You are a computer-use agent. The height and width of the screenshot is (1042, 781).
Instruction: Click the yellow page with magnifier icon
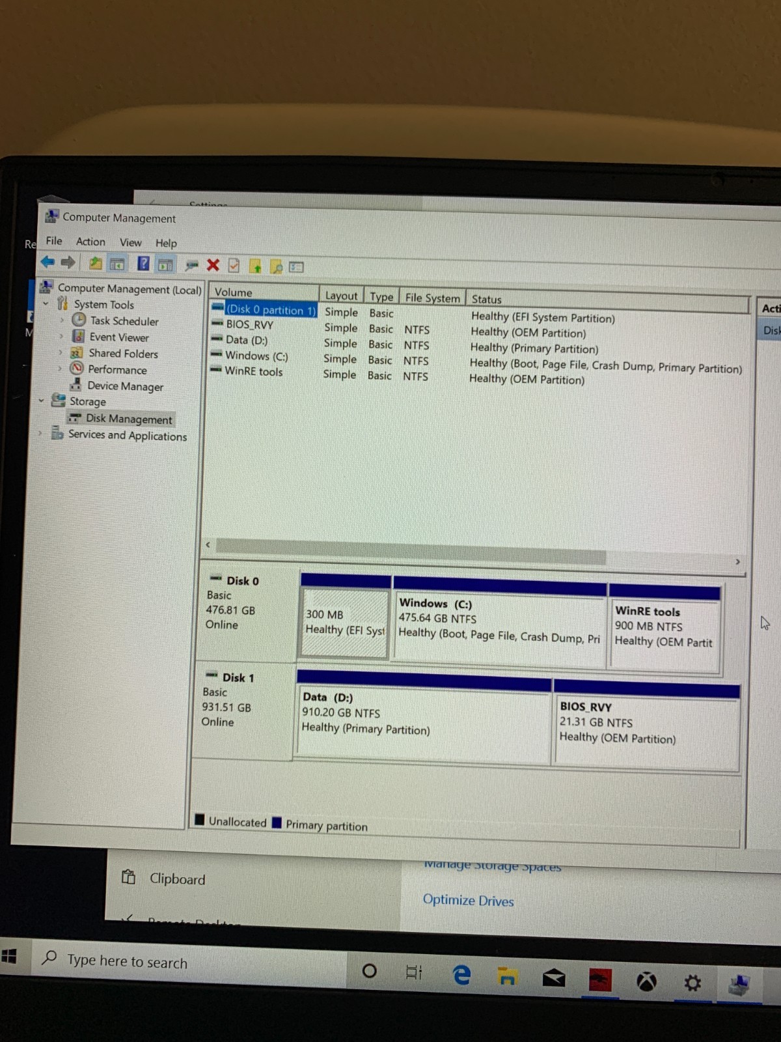tap(277, 266)
